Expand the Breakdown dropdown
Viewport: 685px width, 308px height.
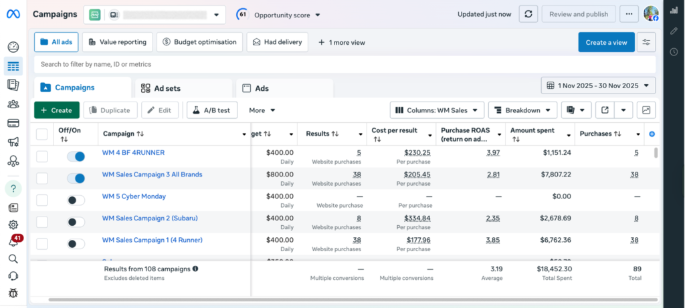pos(522,110)
